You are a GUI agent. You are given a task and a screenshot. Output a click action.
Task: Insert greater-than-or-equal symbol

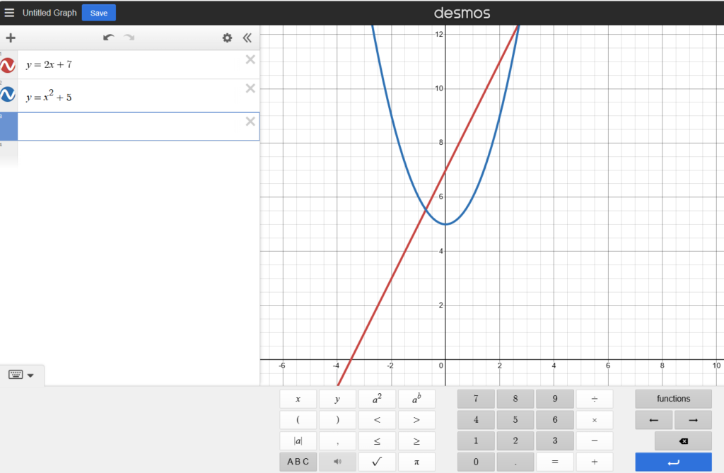(x=416, y=441)
